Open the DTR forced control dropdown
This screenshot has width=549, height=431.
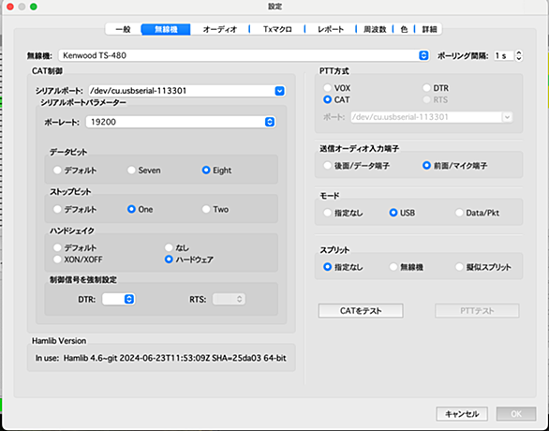pos(118,299)
